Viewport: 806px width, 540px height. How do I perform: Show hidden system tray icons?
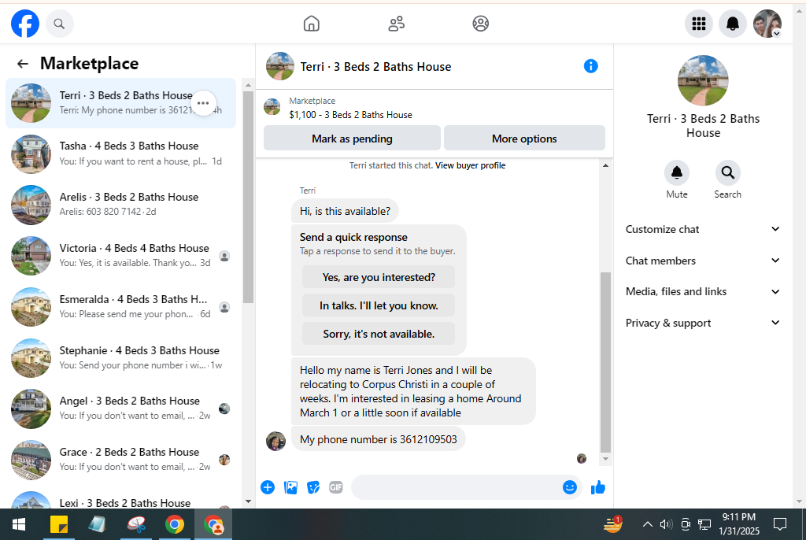pos(648,524)
